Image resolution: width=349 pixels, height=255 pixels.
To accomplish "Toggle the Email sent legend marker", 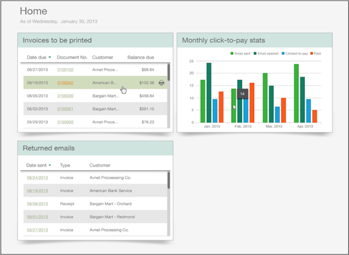I will (x=232, y=53).
